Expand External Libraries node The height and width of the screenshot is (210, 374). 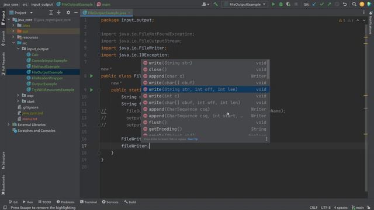point(9,124)
